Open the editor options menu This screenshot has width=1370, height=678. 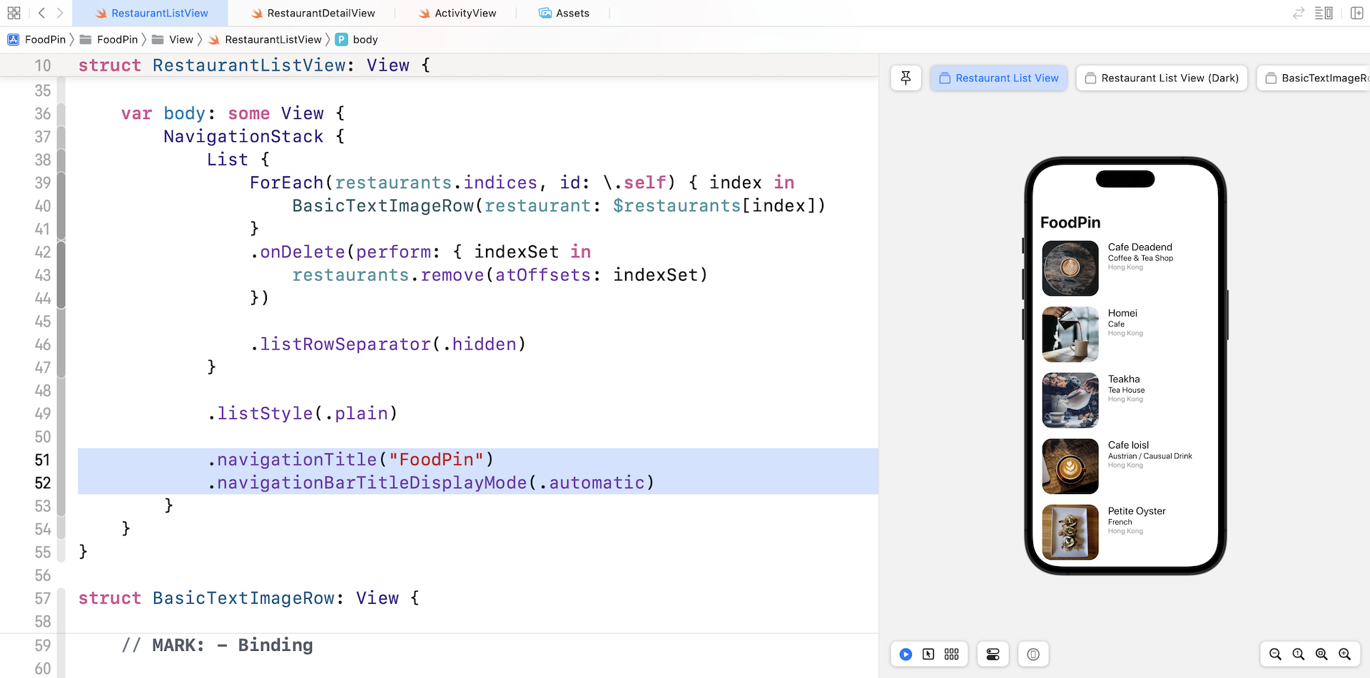coord(1323,13)
